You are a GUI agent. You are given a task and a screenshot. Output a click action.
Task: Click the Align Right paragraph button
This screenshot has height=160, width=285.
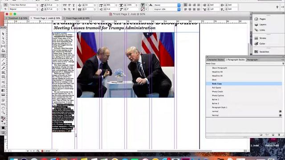(194, 5)
